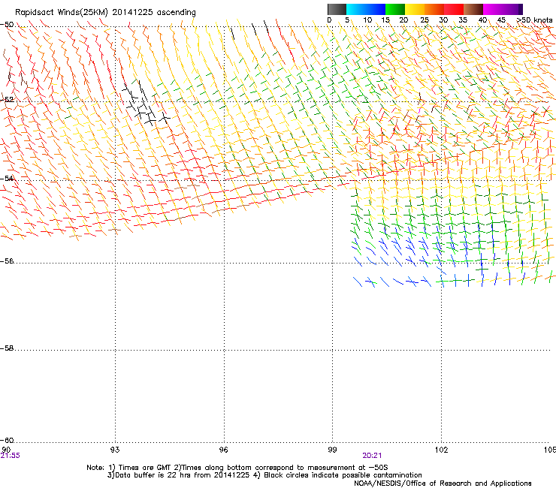Click the legend label '0'

tap(329, 20)
